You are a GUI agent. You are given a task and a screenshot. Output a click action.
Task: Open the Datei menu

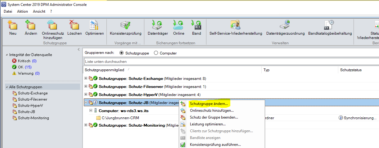(8, 11)
